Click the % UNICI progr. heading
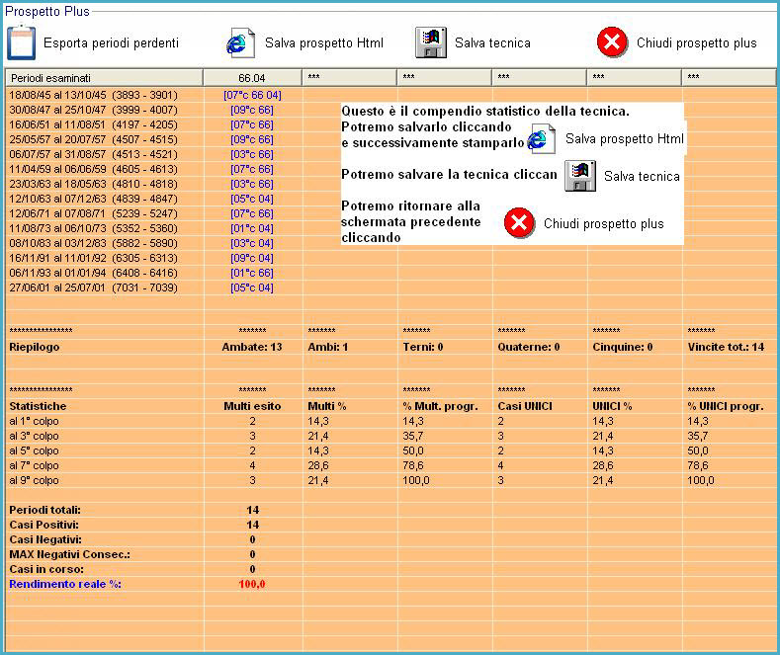Screen dimensions: 780x655 (x=726, y=406)
